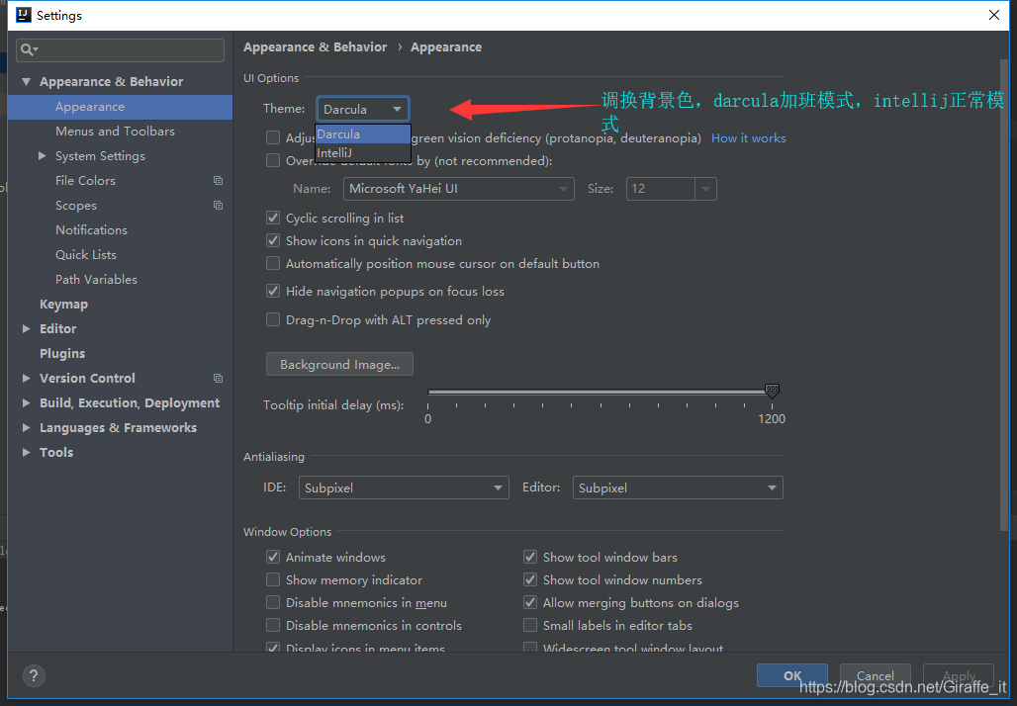Open the font Size dropdown arrow
The width and height of the screenshot is (1017, 706).
click(705, 189)
